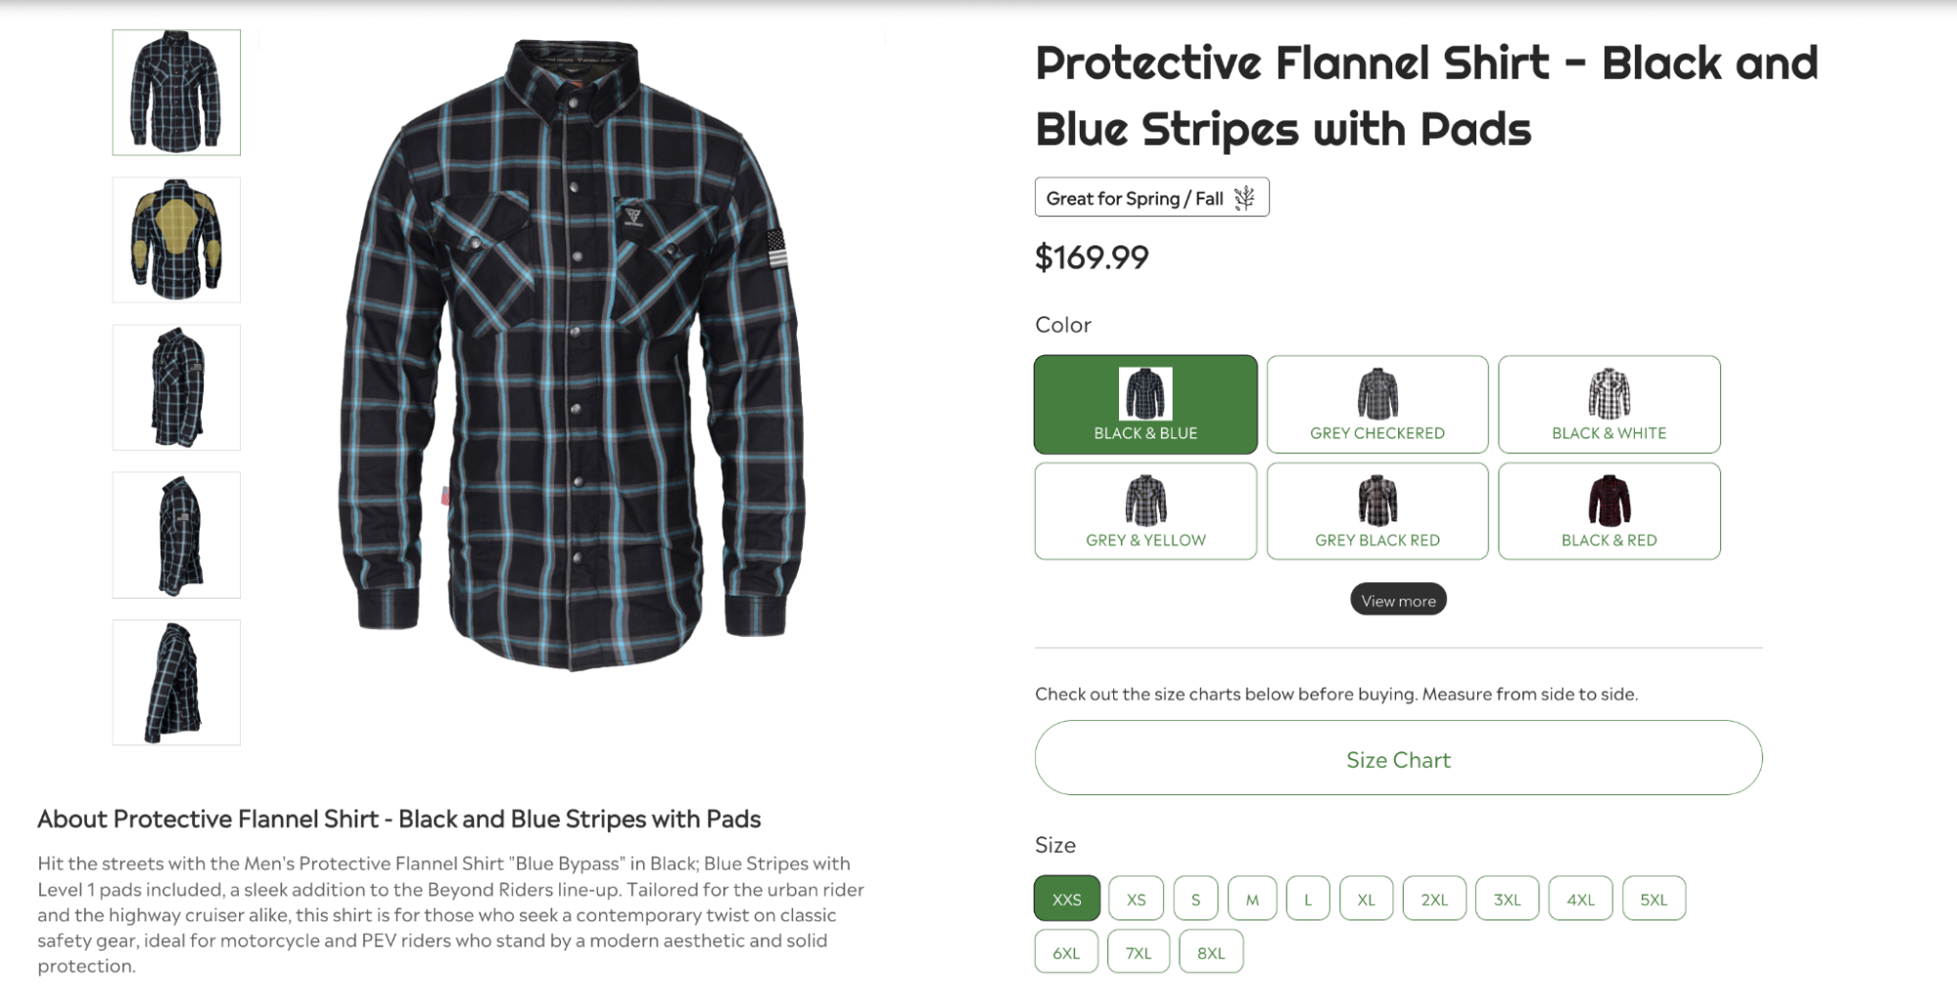The width and height of the screenshot is (1957, 984).
Task: Show the back view with yellow pads thumbnail
Action: pyautogui.click(x=176, y=240)
